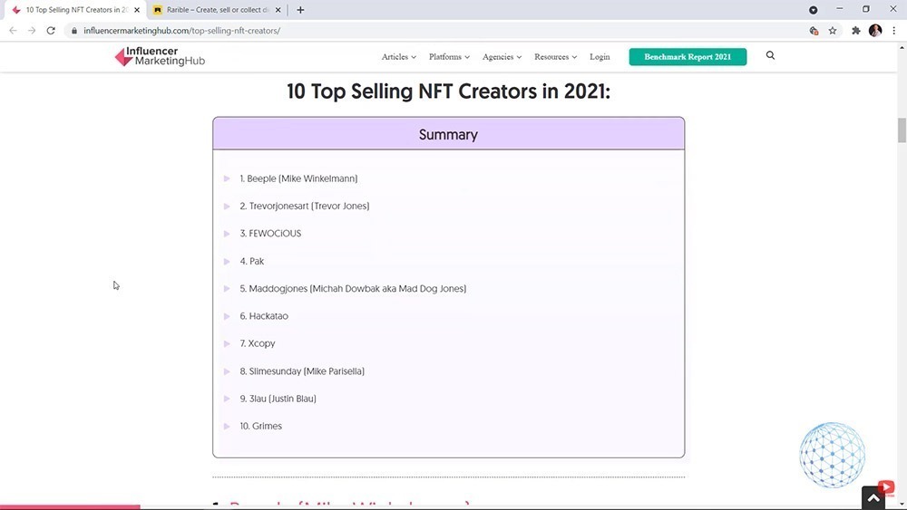Bookmark this page with the star icon
The width and height of the screenshot is (907, 510).
click(x=833, y=31)
